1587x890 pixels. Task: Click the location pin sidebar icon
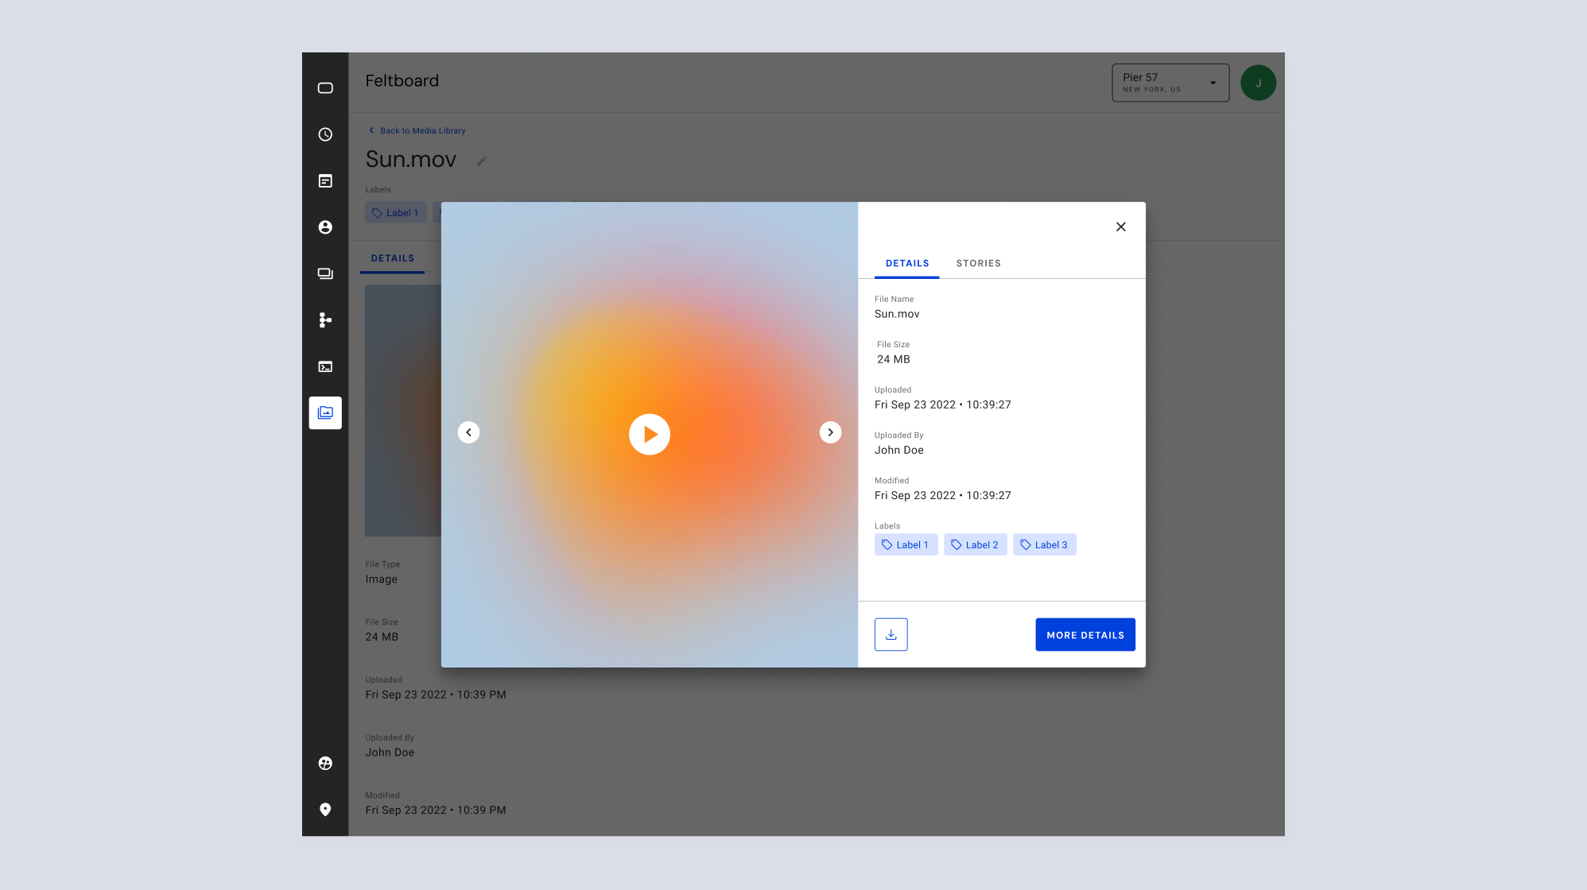tap(325, 809)
